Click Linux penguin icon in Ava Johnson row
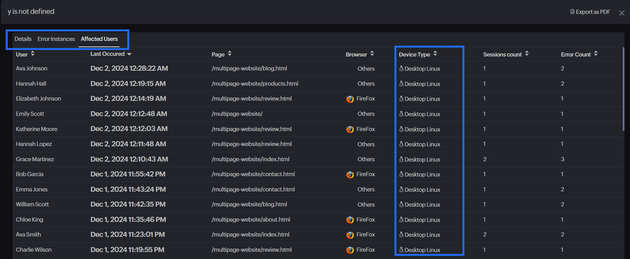This screenshot has height=259, width=630. (x=401, y=68)
